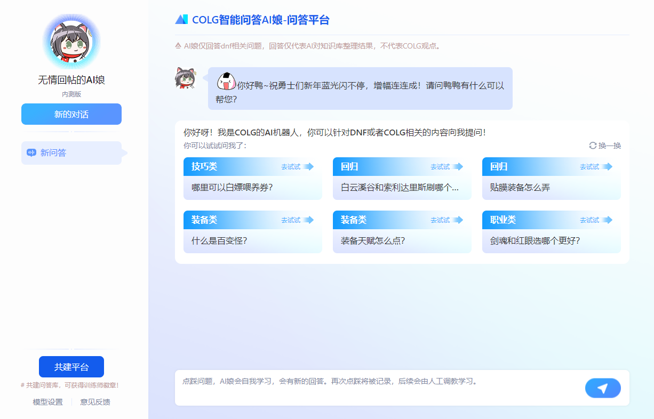Click the arrow on the 贴膜装备怎么弄 card

click(607, 167)
